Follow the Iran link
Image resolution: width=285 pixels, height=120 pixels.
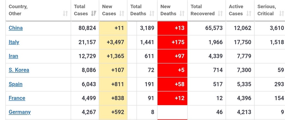[13, 56]
